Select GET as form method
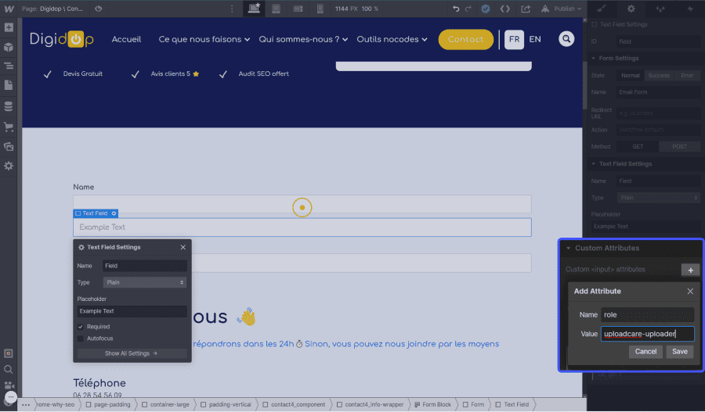This screenshot has width=705, height=412. [638, 147]
